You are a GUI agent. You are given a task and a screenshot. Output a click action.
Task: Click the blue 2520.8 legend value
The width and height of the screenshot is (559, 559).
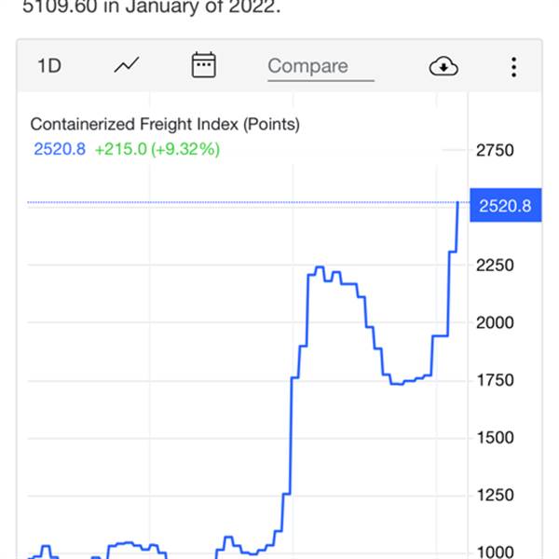click(60, 149)
